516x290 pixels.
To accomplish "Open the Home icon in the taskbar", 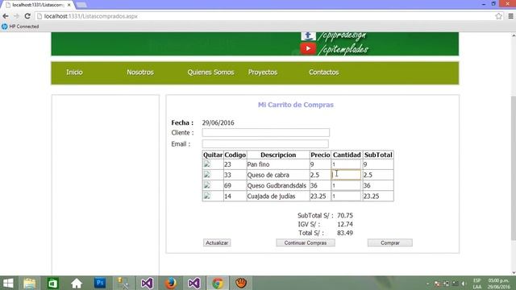I will coord(77,283).
